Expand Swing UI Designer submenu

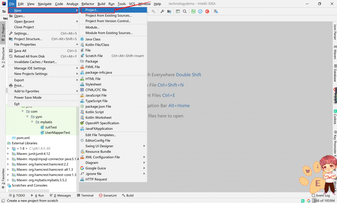pos(113,146)
